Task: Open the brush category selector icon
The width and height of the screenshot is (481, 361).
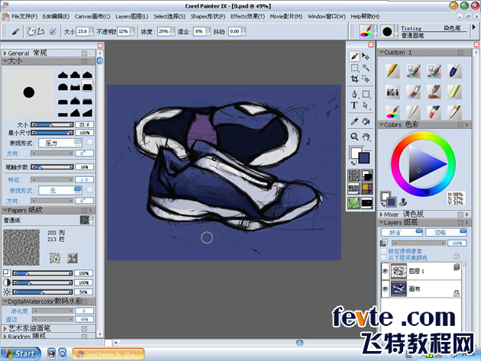Action: [366, 31]
